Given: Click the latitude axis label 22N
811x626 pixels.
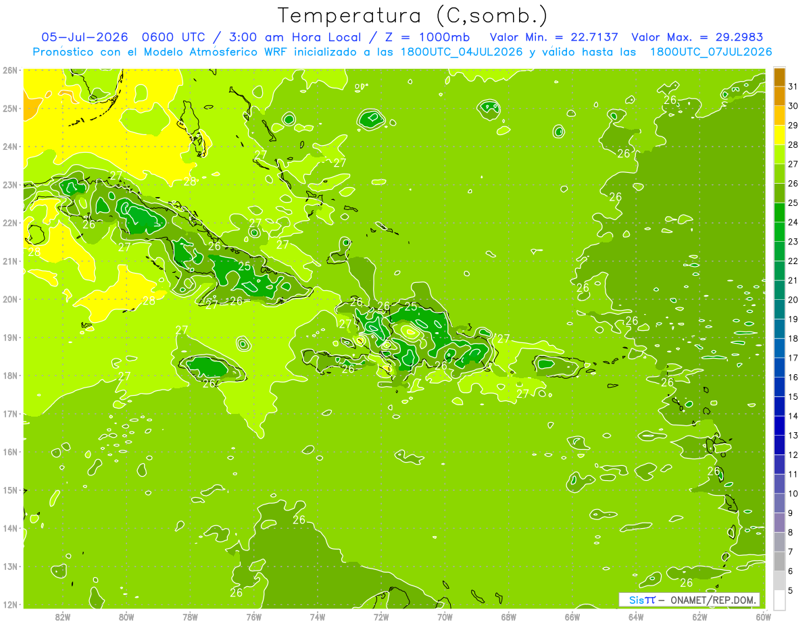Looking at the screenshot, I should coord(10,223).
